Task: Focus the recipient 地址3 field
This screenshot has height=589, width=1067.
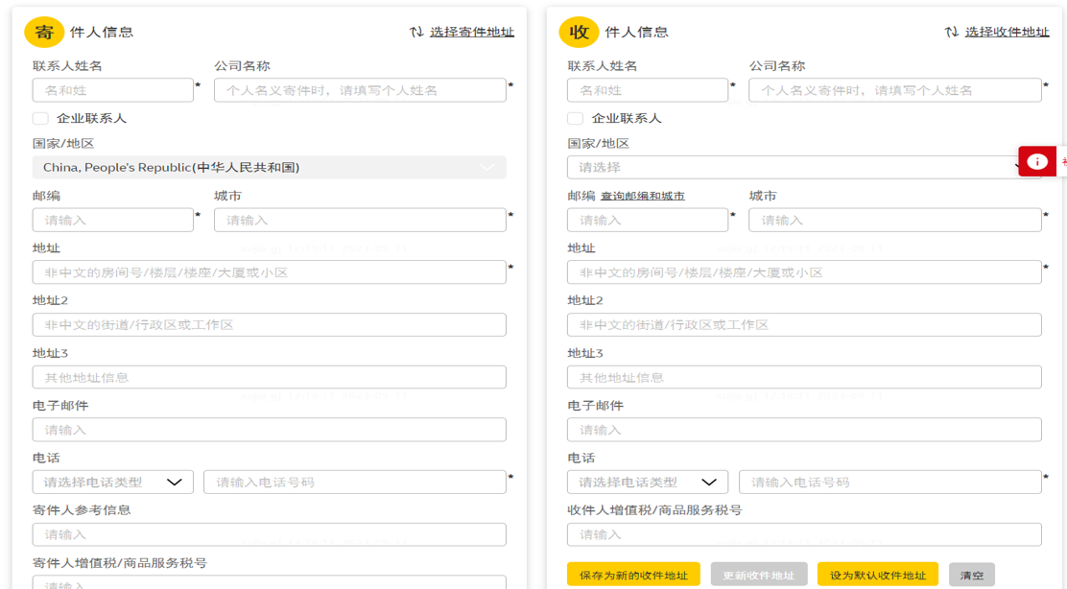Action: point(804,377)
